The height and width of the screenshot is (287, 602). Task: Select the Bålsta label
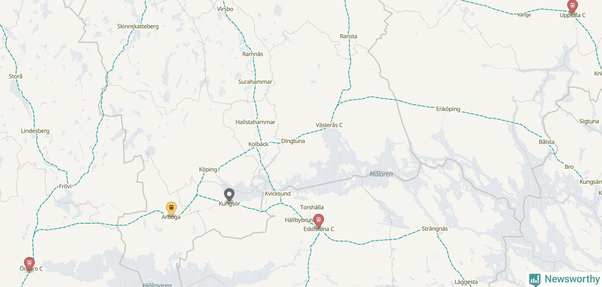(547, 142)
